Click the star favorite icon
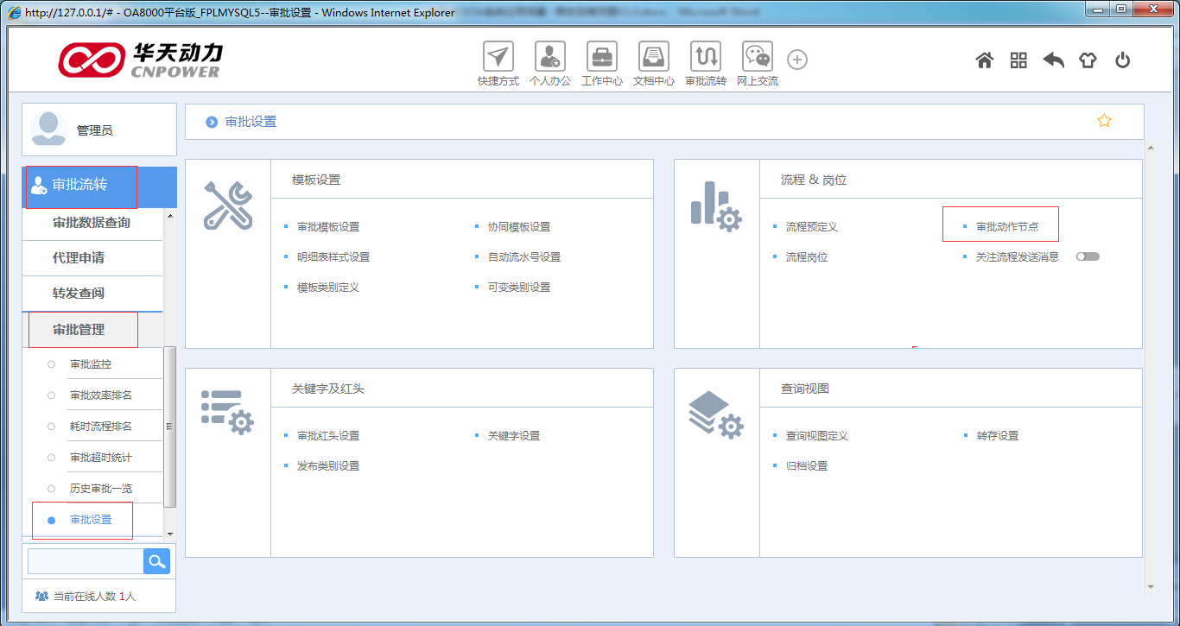The image size is (1180, 626). 1103,121
